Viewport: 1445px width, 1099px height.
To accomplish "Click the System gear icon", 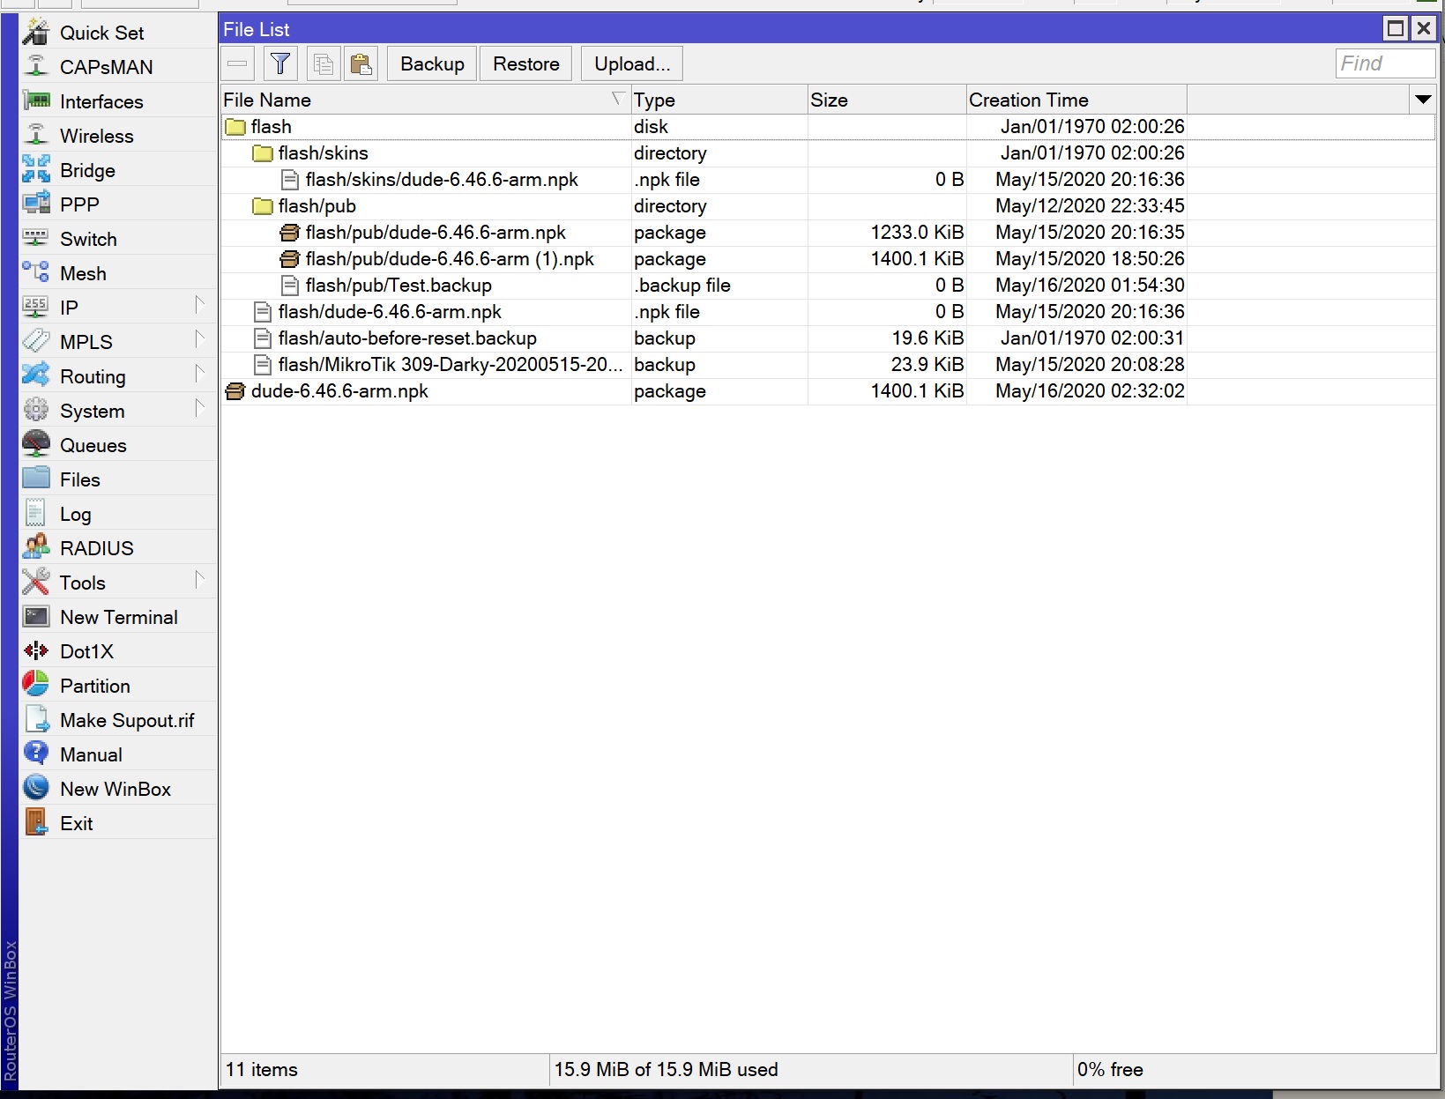I will tap(36, 411).
